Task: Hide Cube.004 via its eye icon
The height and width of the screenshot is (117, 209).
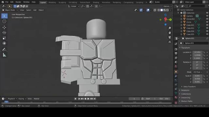Action: pos(207,31)
